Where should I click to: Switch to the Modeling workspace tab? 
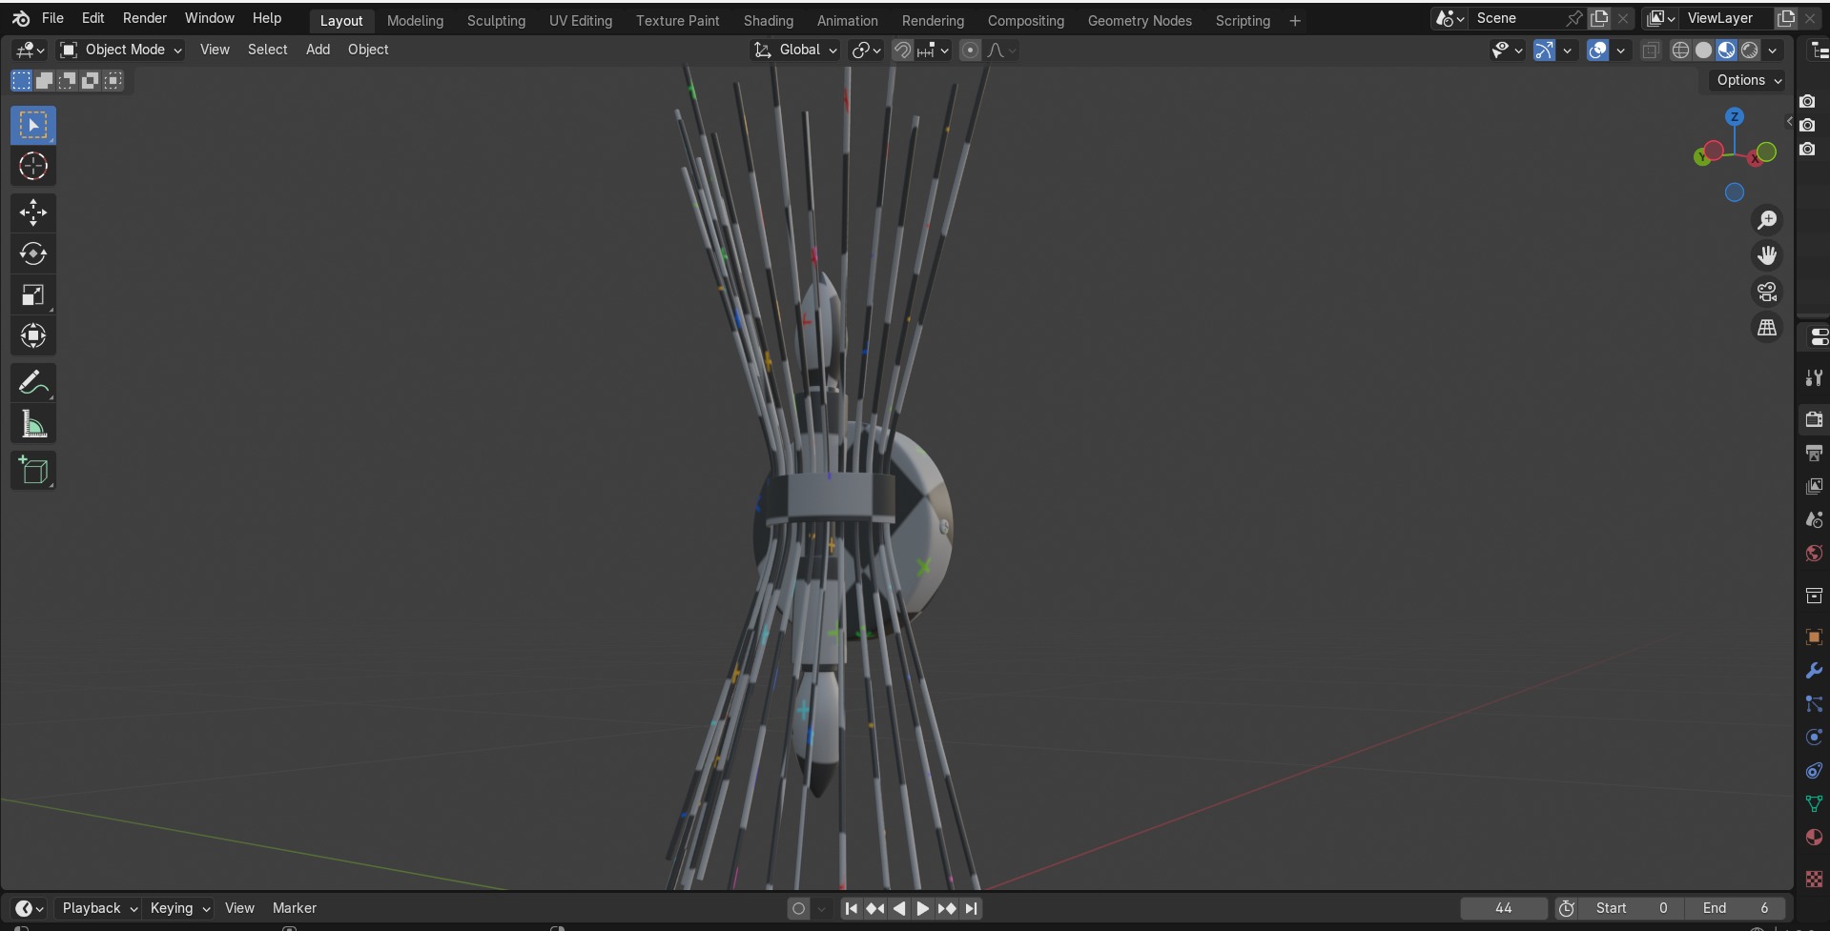tap(415, 20)
